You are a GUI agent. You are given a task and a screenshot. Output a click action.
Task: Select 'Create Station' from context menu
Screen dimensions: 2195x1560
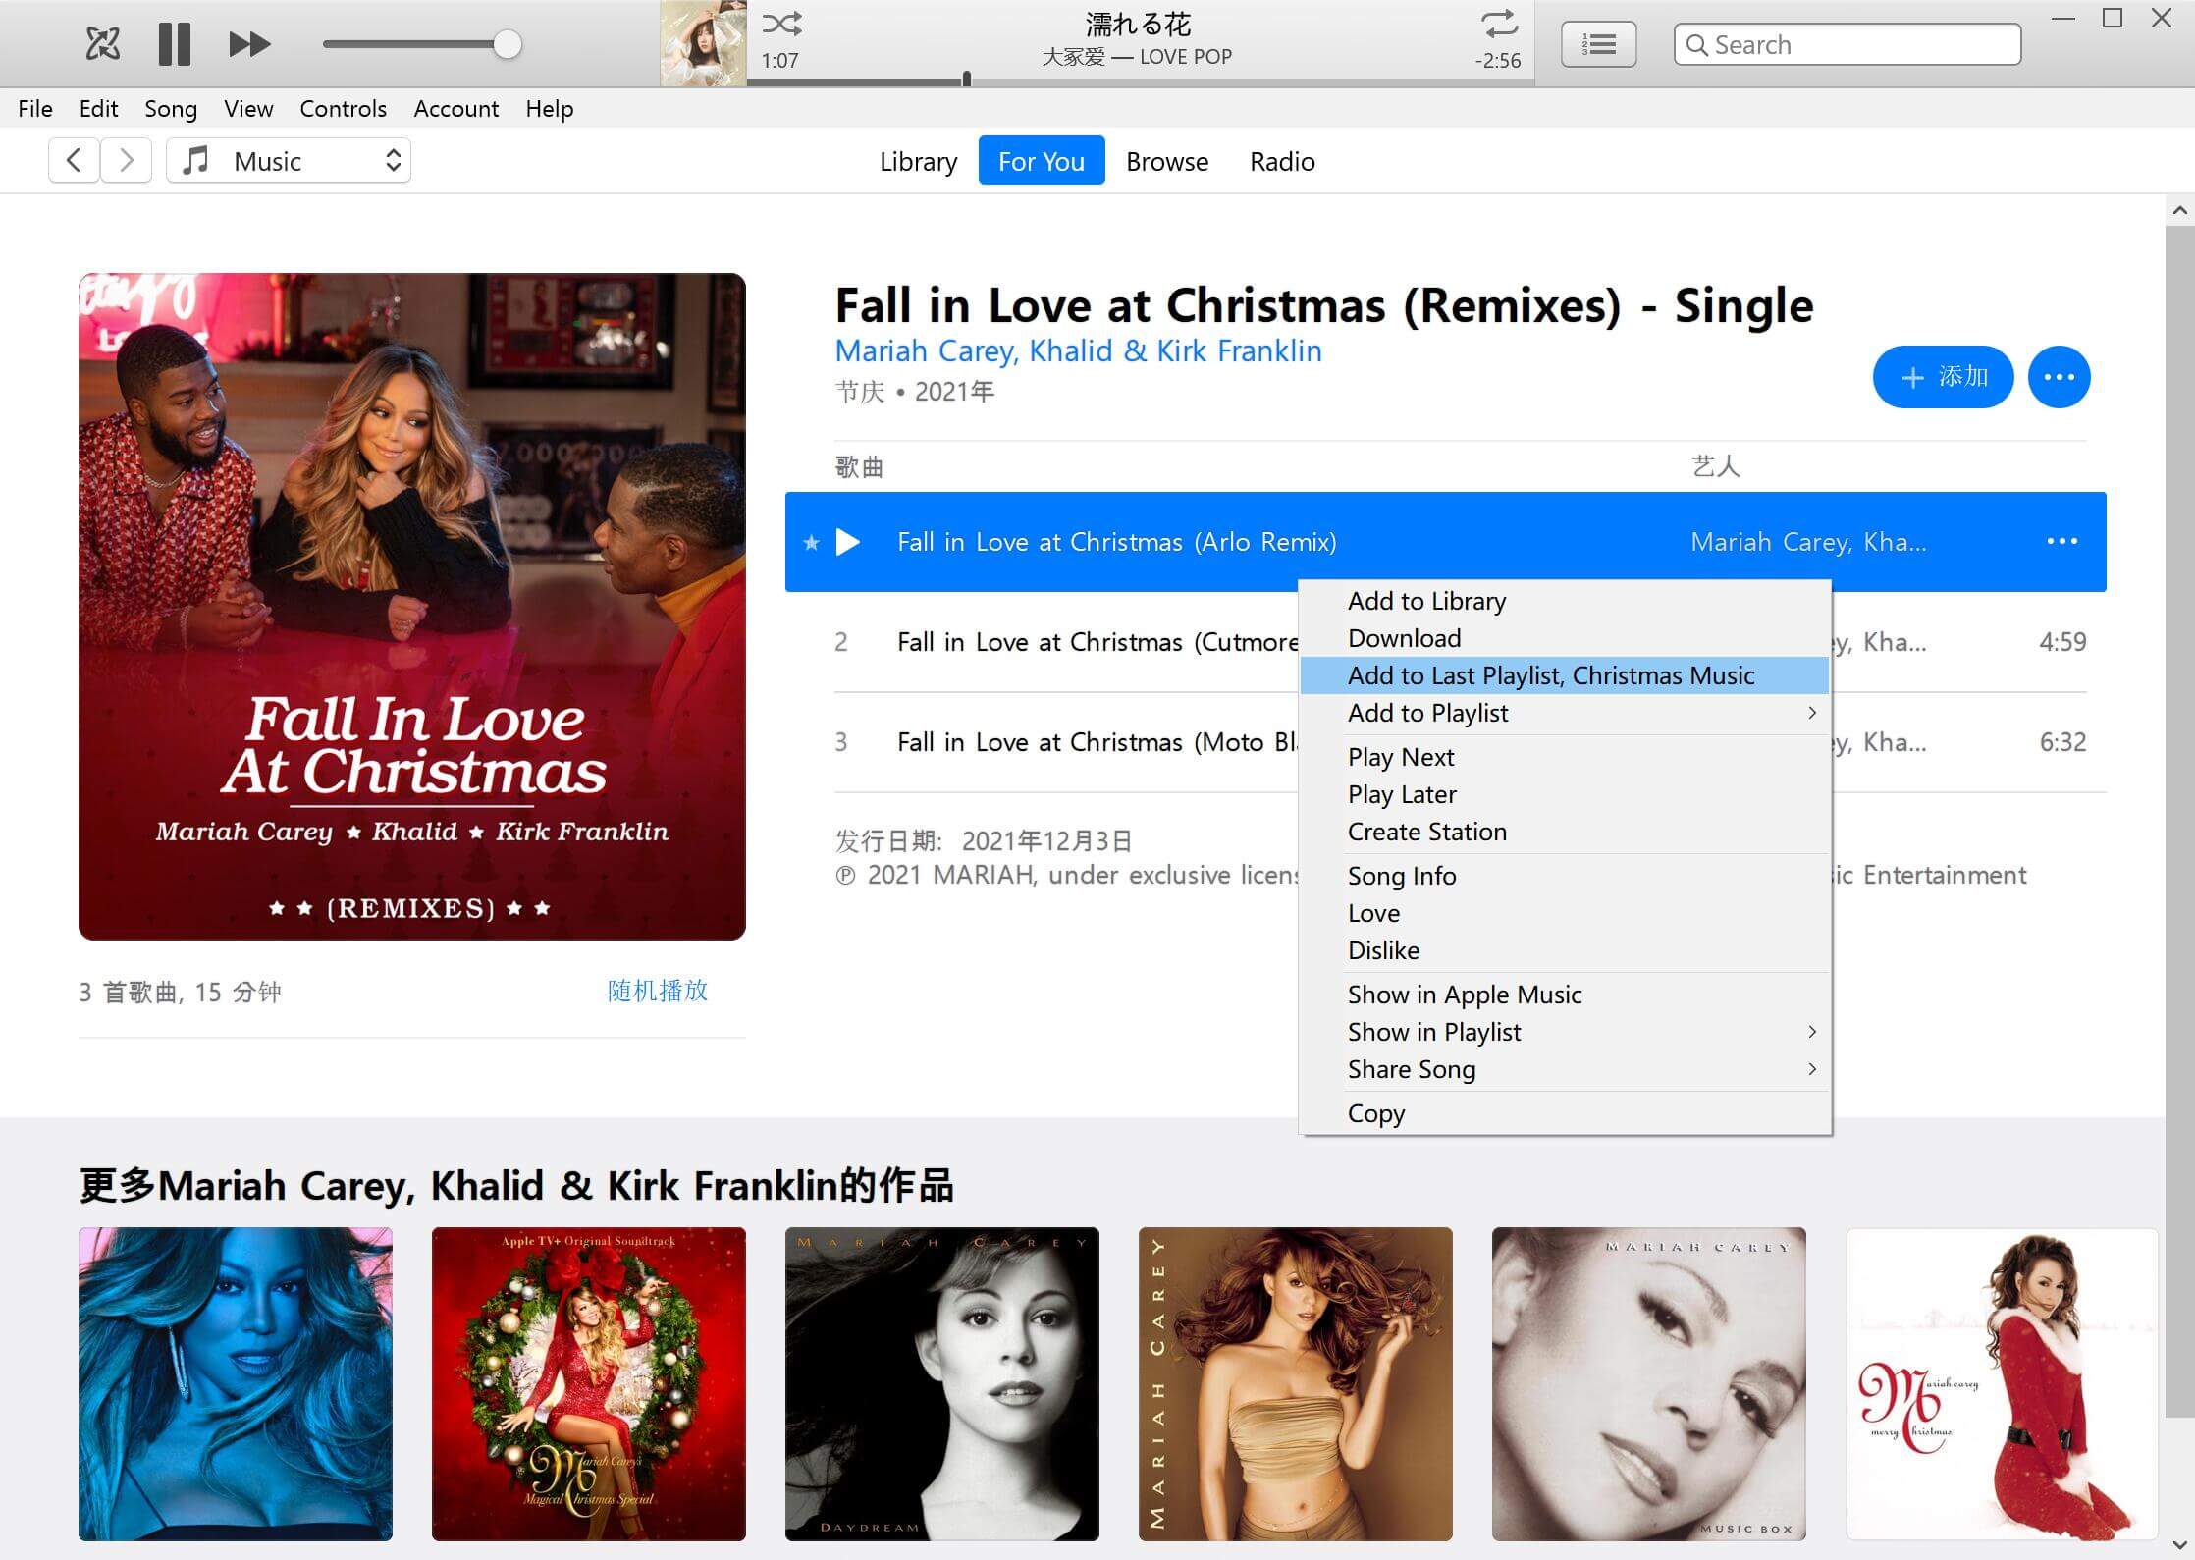pos(1426,831)
